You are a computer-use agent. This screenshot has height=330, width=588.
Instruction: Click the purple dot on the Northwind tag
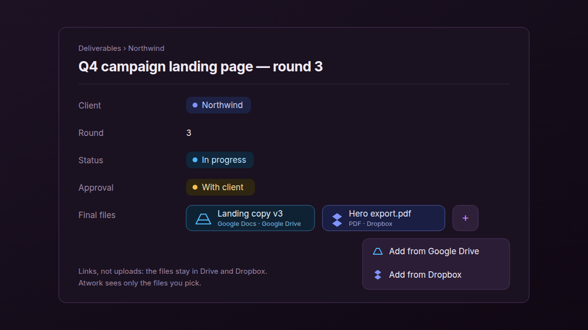tap(195, 105)
